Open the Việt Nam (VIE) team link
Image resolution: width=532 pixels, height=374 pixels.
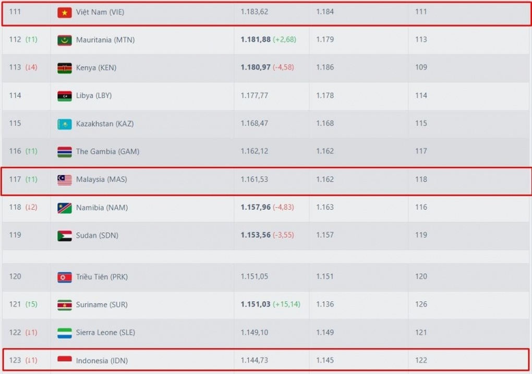pos(101,12)
